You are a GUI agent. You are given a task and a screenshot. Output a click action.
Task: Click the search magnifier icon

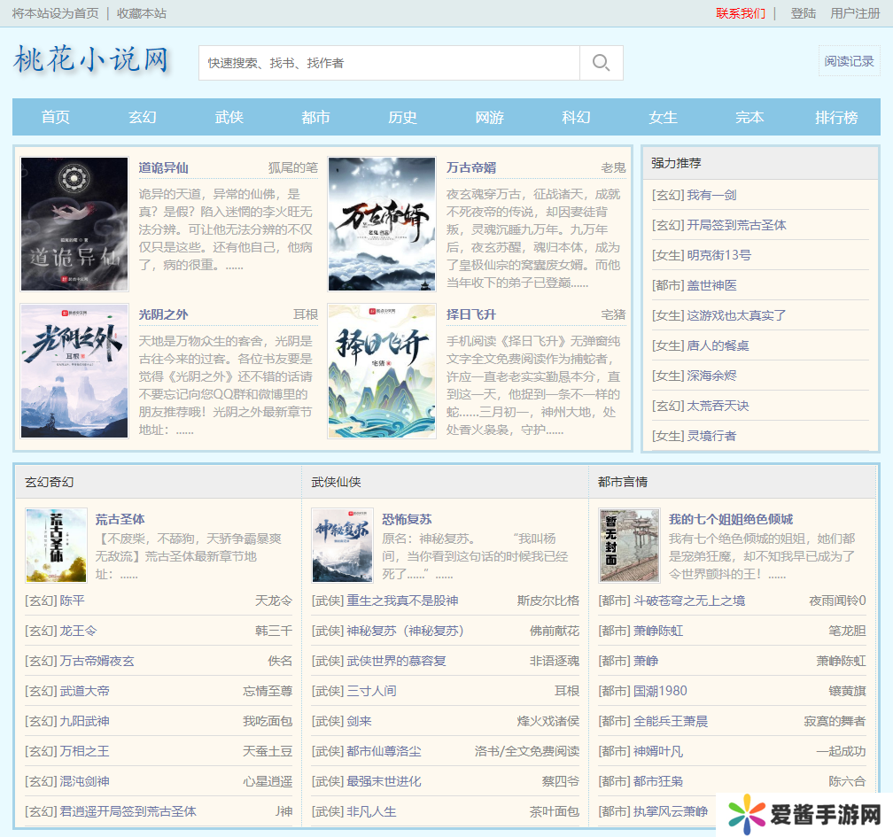(601, 63)
